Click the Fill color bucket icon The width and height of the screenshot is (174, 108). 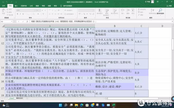click(34, 14)
